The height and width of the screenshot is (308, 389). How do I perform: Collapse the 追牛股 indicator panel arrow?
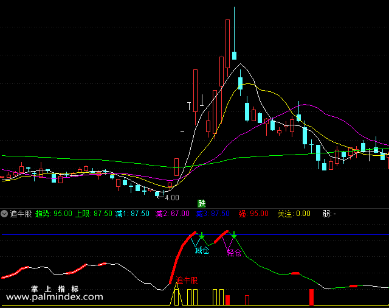(4, 214)
